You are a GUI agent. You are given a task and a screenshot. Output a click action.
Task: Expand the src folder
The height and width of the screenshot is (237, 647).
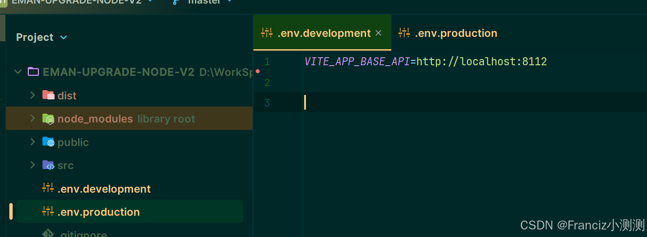[32, 165]
